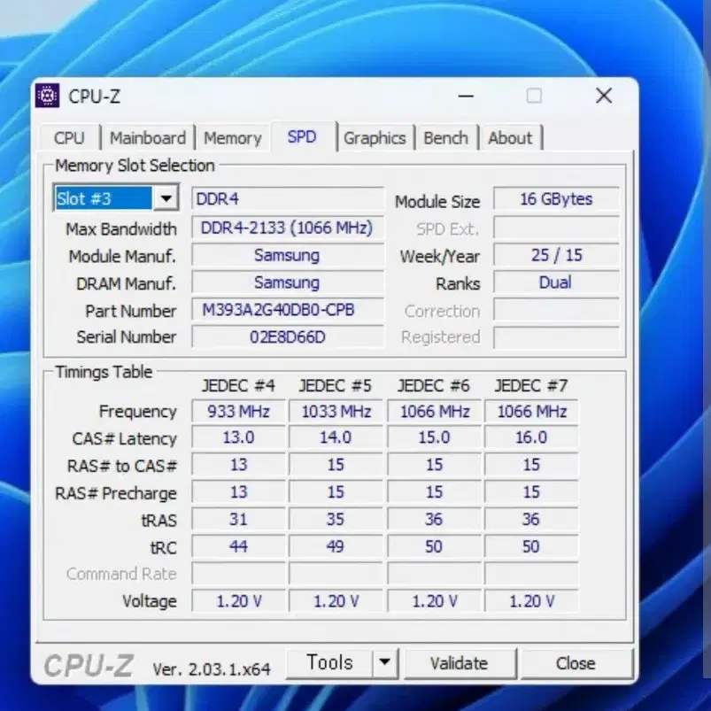Image resolution: width=711 pixels, height=711 pixels.
Task: Click the JEDEC #6 column header
Action: pyautogui.click(x=434, y=386)
